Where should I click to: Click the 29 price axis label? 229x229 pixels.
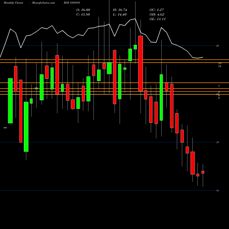(x=218, y=46)
